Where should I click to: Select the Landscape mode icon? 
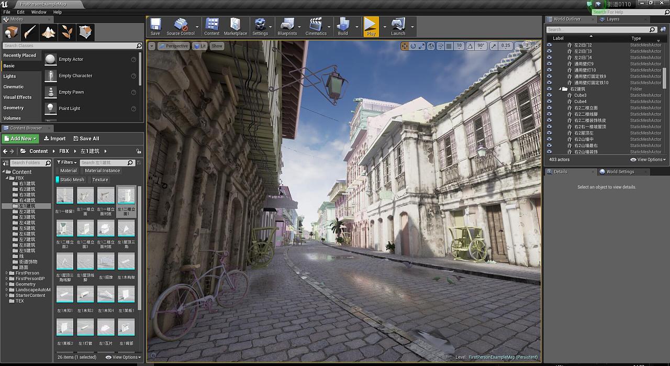tap(49, 32)
